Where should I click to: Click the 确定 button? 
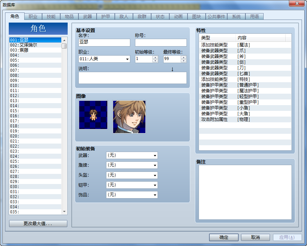point(224,237)
